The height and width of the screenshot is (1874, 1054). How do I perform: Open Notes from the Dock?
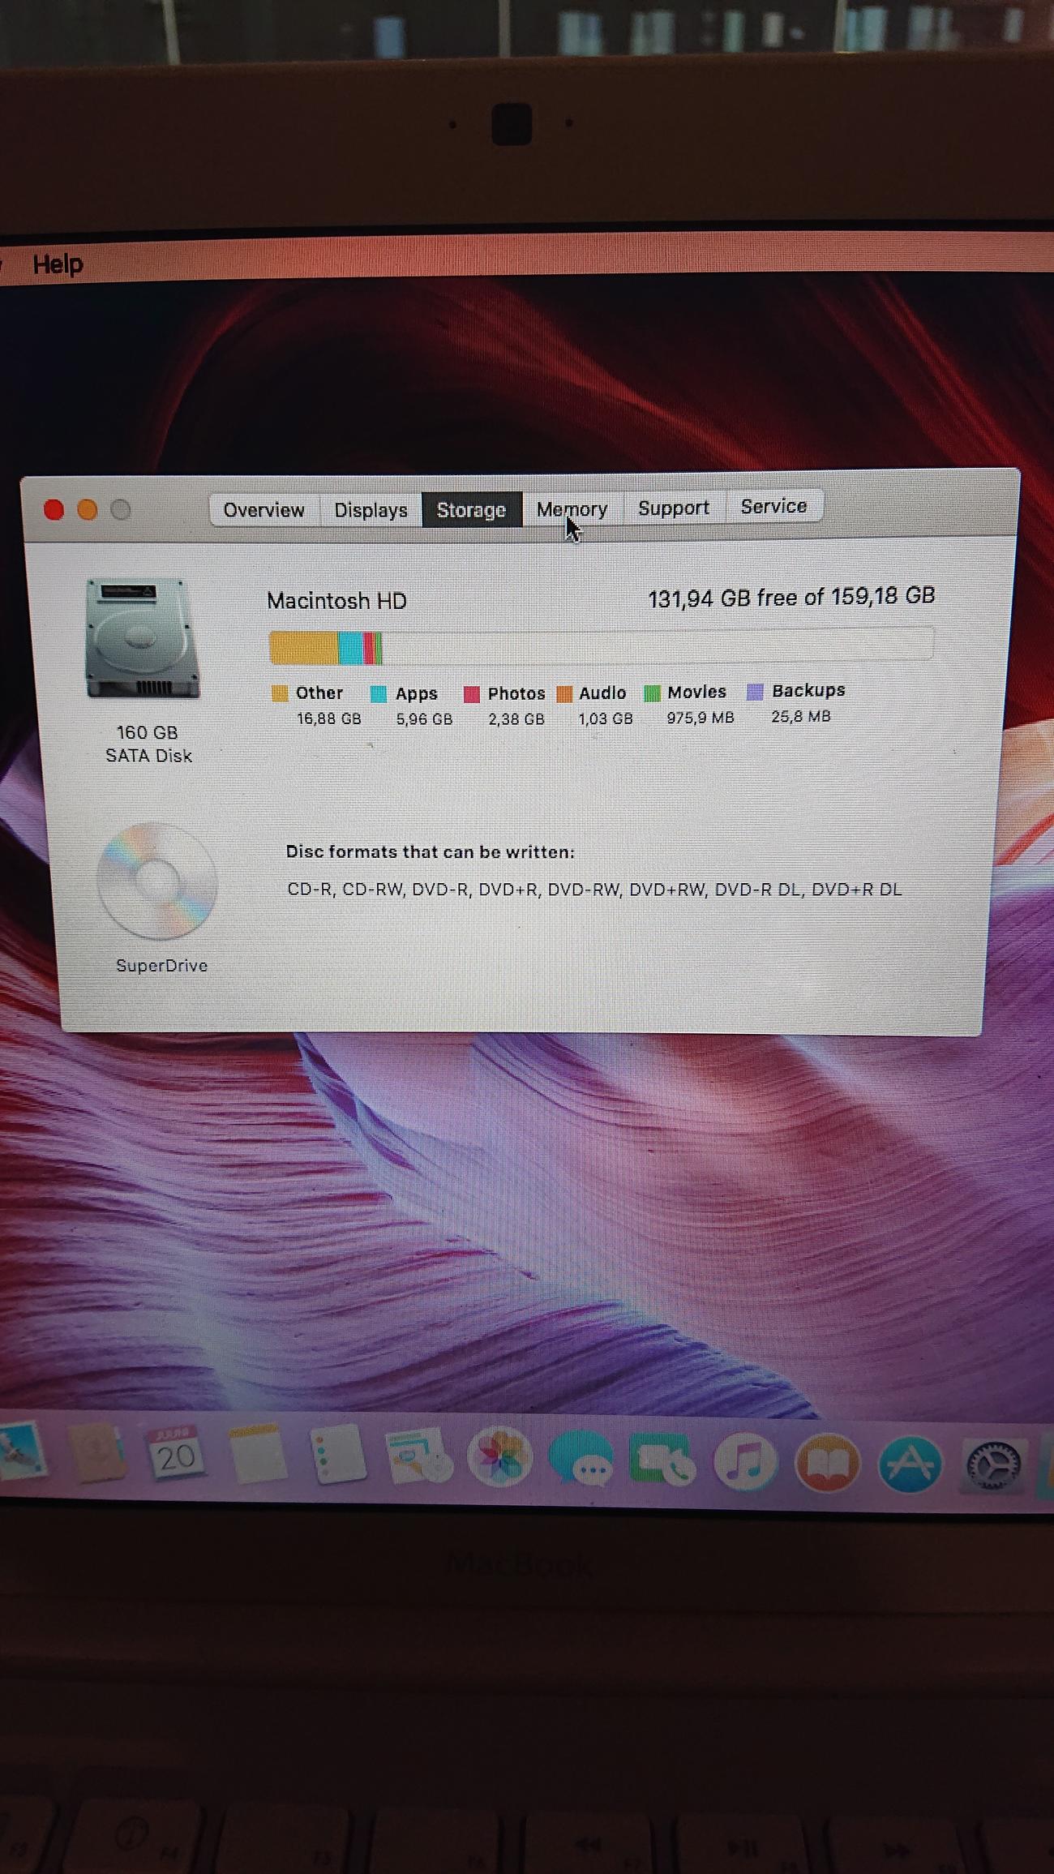click(257, 1456)
